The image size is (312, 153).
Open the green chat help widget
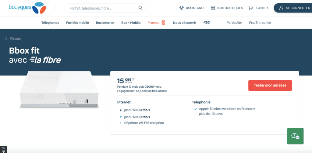(x=295, y=136)
